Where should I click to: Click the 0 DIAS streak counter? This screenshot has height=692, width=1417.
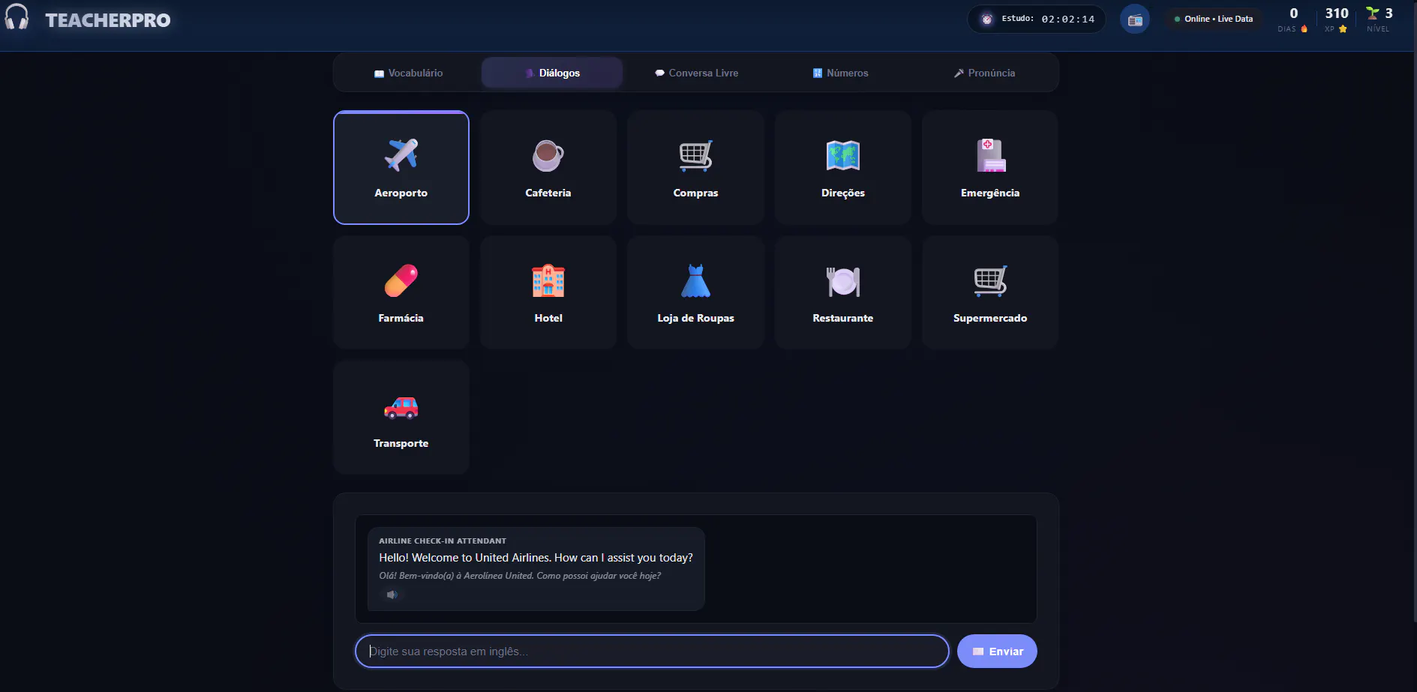[x=1293, y=19]
